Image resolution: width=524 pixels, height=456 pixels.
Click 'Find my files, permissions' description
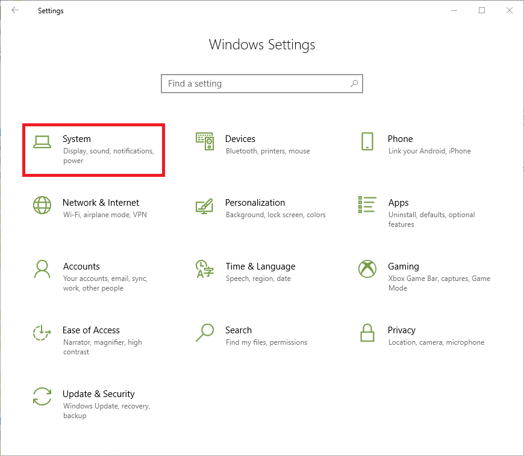(x=266, y=342)
